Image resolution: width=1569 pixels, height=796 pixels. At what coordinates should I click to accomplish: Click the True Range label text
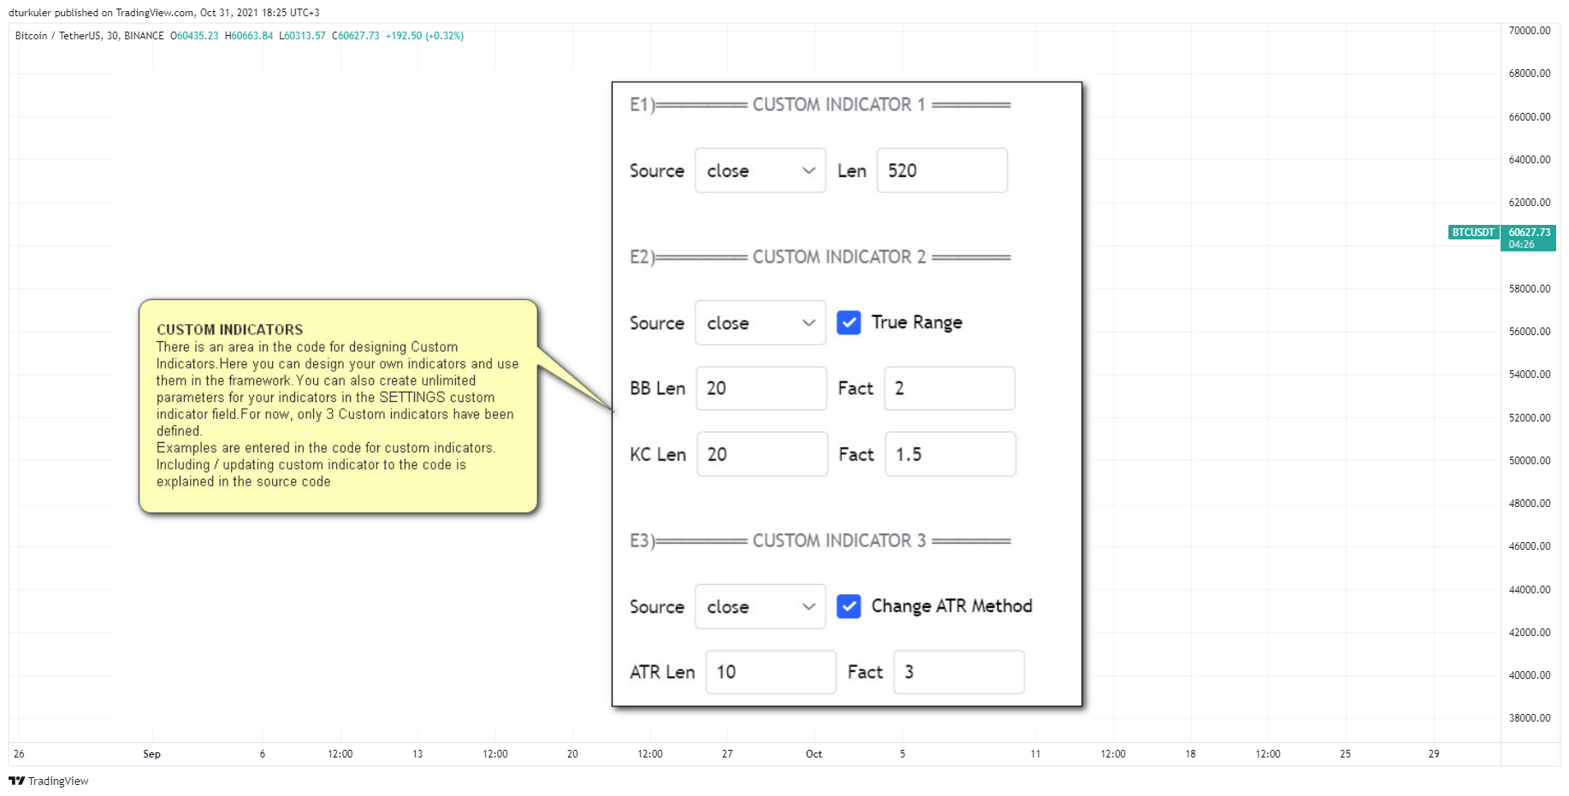(x=917, y=322)
